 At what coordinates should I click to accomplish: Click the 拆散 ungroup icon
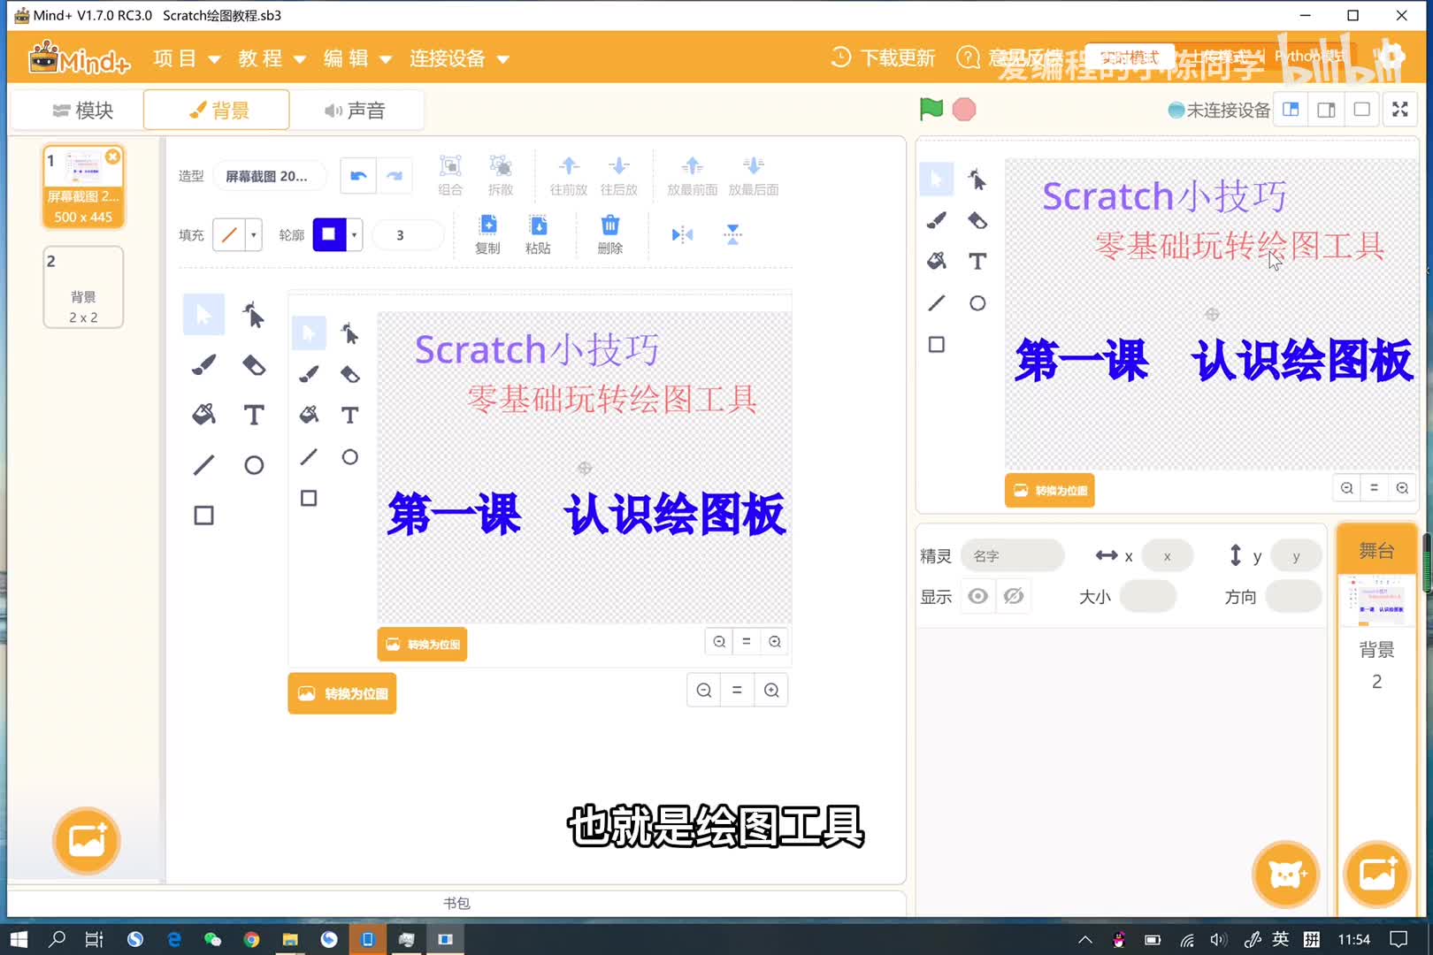501,175
